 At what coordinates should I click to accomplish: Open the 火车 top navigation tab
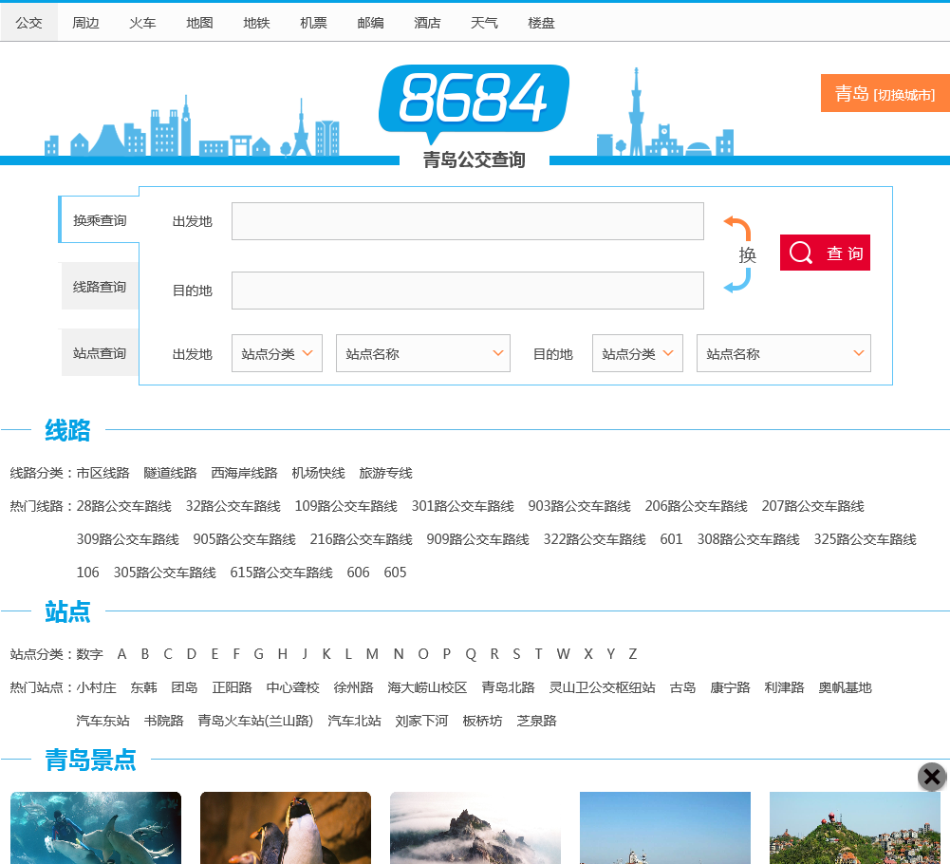tap(142, 23)
